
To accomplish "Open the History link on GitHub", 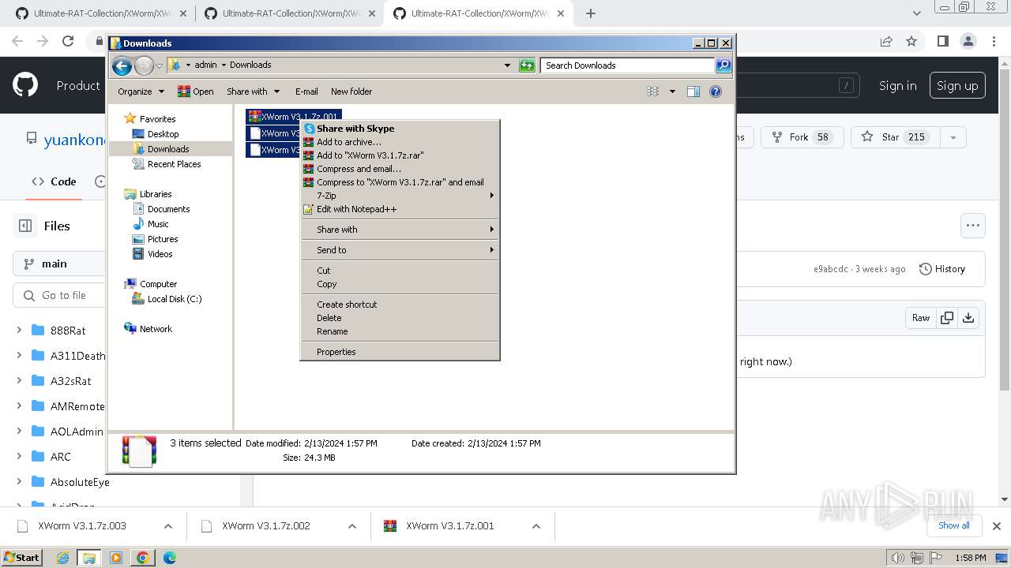I will point(942,269).
